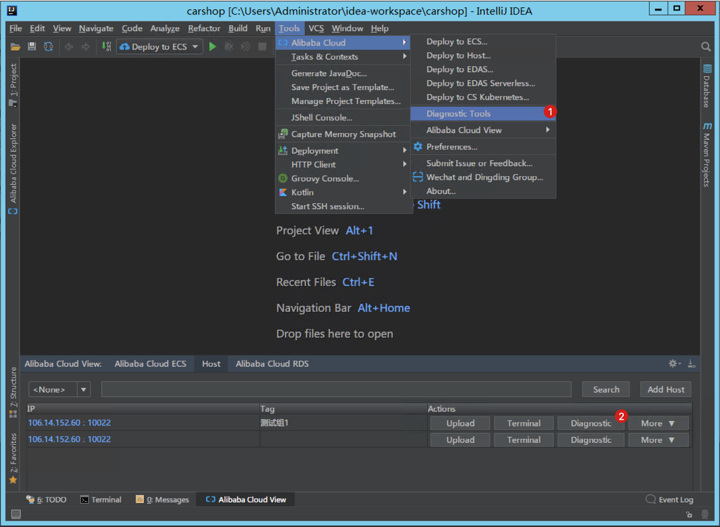The width and height of the screenshot is (720, 527).
Task: Click the Build project binary icon
Action: [107, 46]
